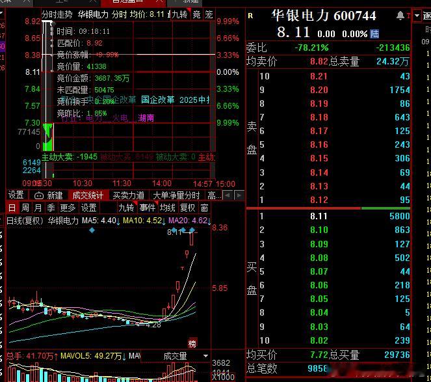Open the price alert bell icon
This screenshot has width=431, height=382.
point(400,16)
